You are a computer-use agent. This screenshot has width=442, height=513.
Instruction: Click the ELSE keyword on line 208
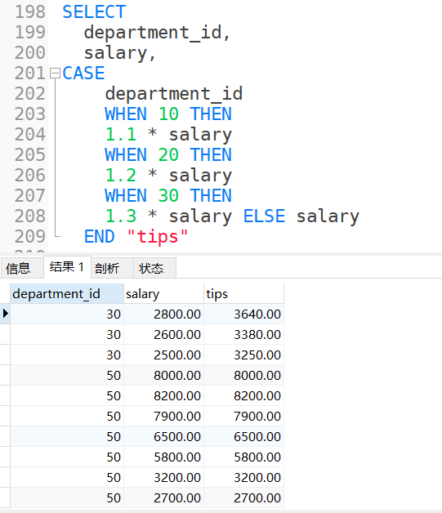[x=264, y=216]
